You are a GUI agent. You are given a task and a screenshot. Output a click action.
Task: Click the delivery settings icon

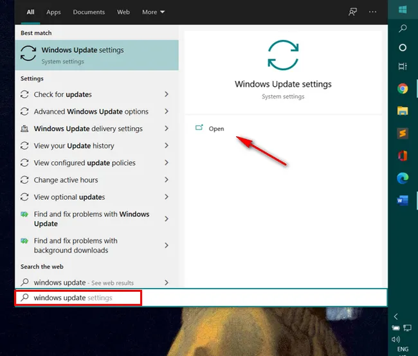click(24, 129)
